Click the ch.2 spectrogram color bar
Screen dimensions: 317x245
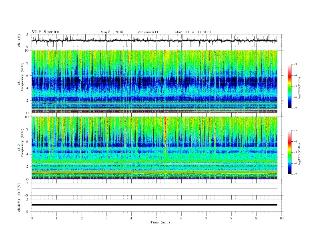[289, 152]
